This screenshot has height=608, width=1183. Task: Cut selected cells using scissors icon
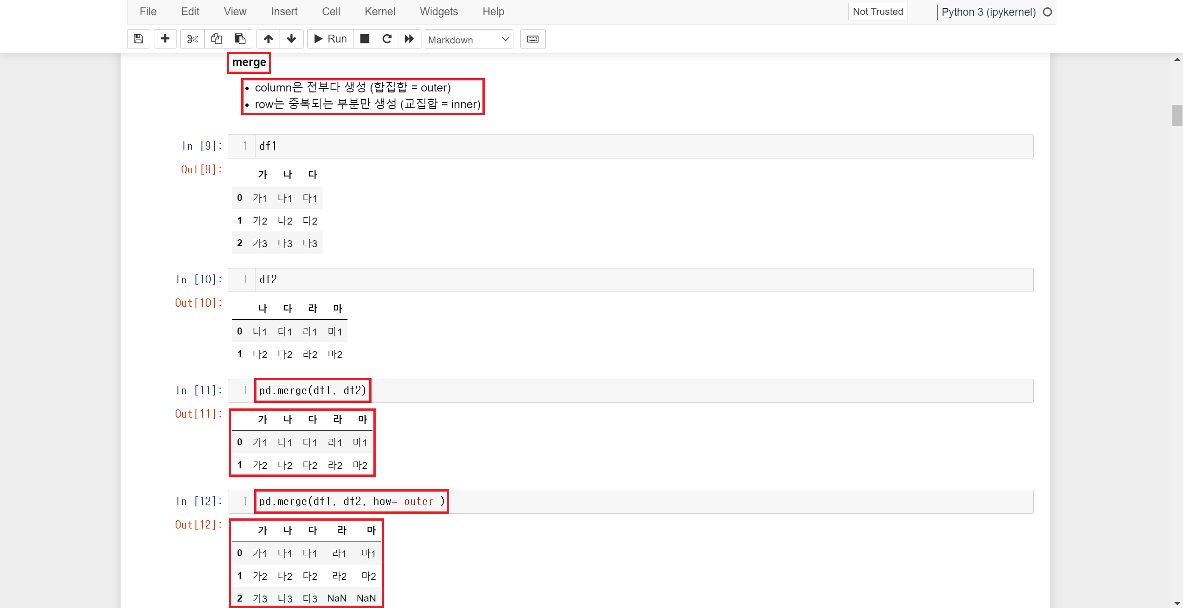[x=192, y=39]
